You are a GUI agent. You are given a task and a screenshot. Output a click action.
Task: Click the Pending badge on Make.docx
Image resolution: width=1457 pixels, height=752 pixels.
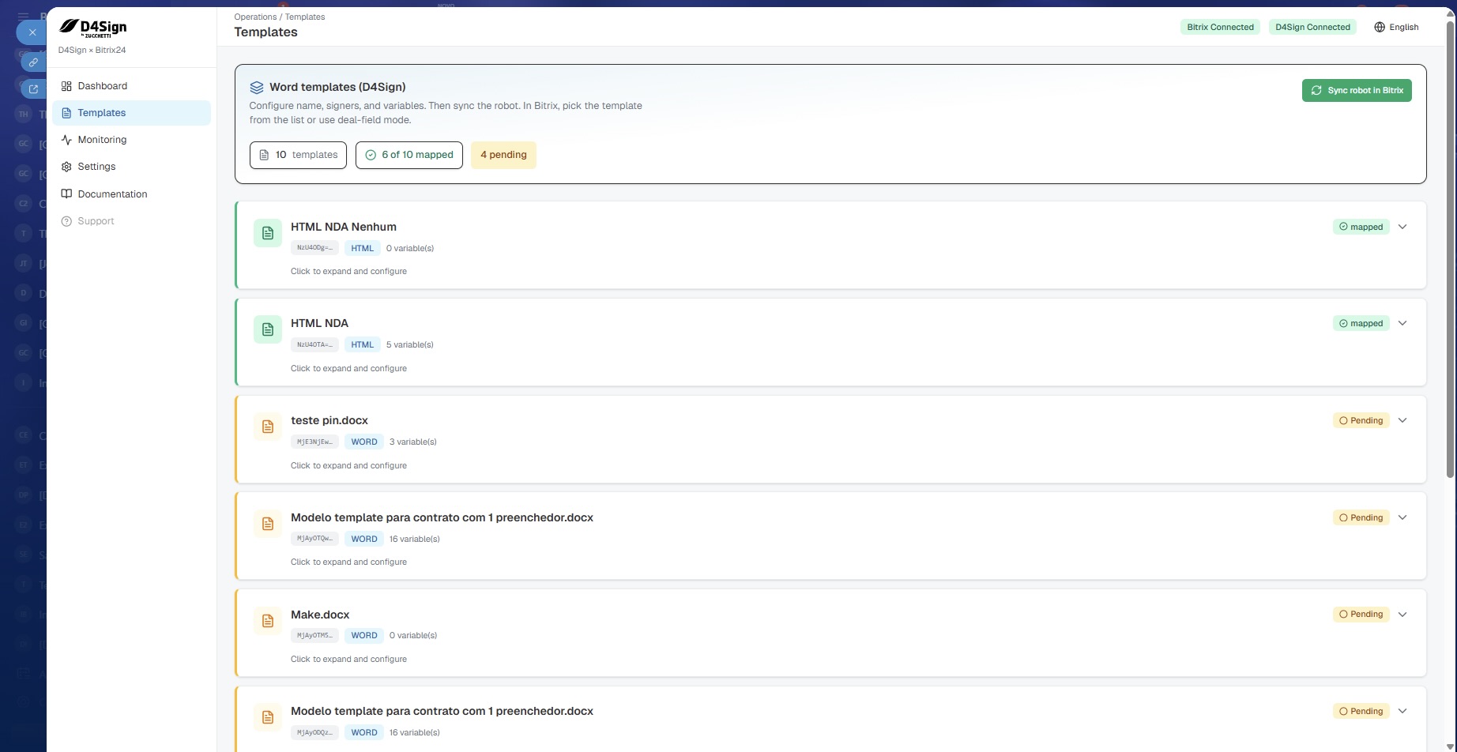click(x=1361, y=615)
